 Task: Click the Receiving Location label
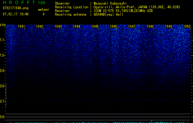click(x=71, y=7)
